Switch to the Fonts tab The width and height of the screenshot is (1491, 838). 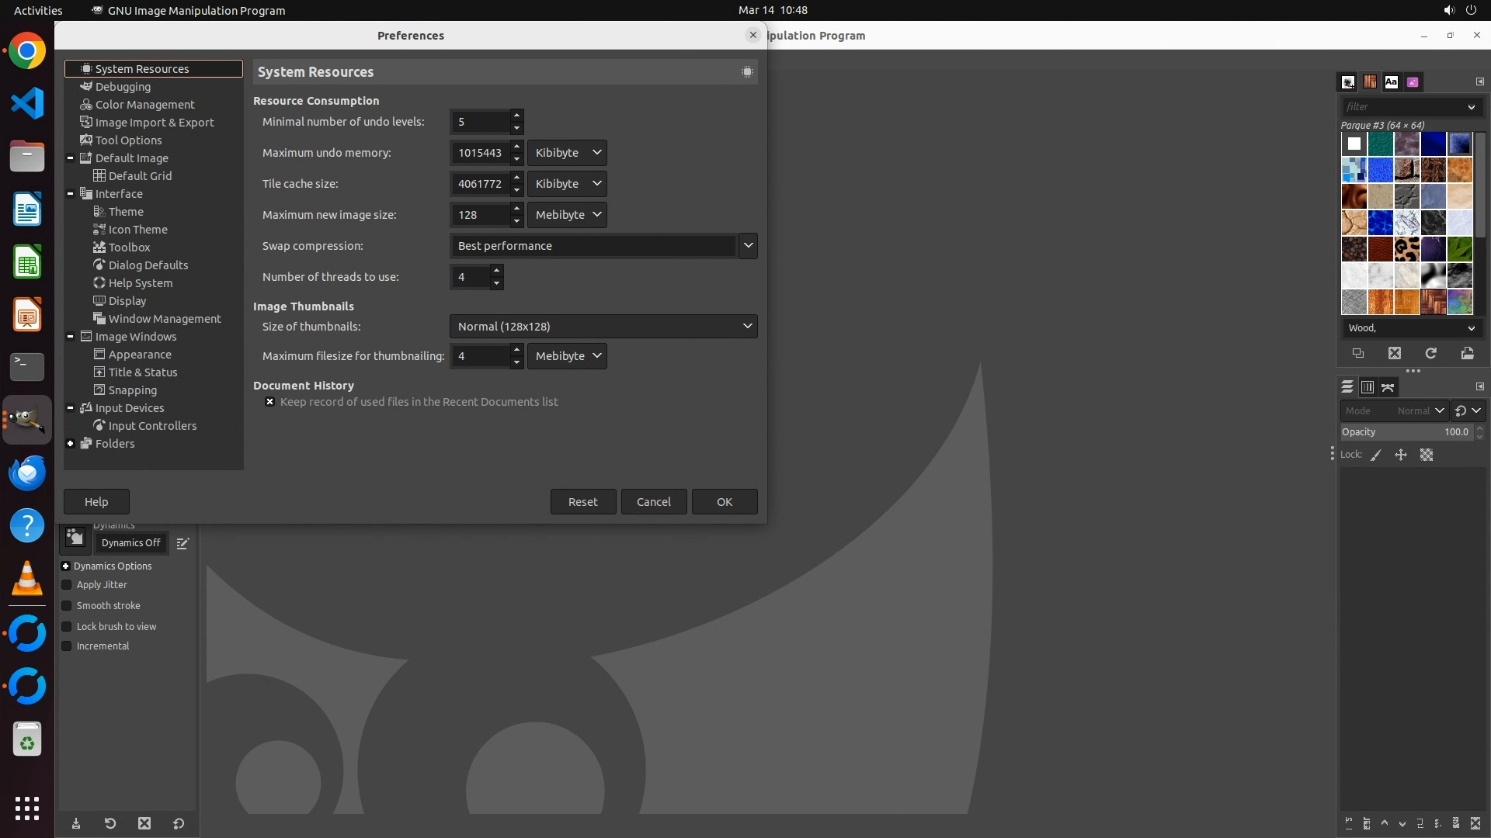[1391, 82]
